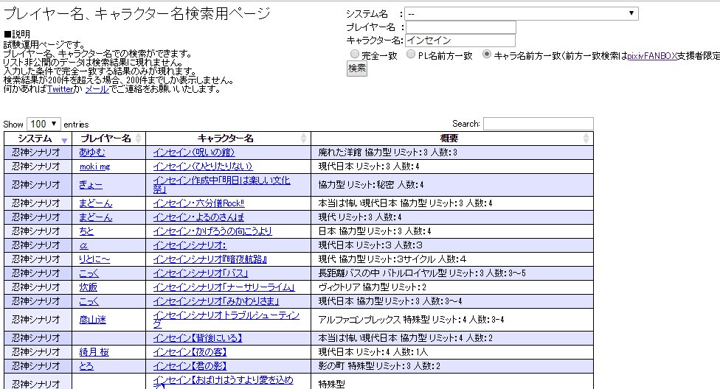Select the キャラ名前方一致 radio button

tap(487, 54)
